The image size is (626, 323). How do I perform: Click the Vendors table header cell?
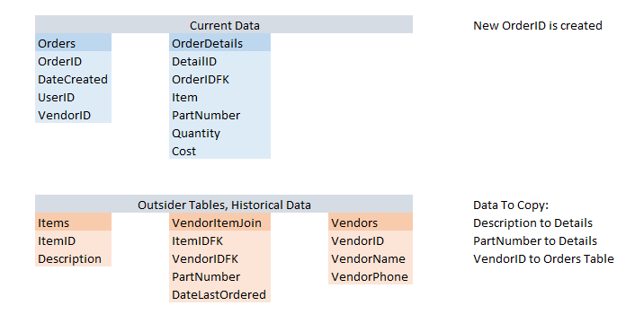[x=371, y=222]
